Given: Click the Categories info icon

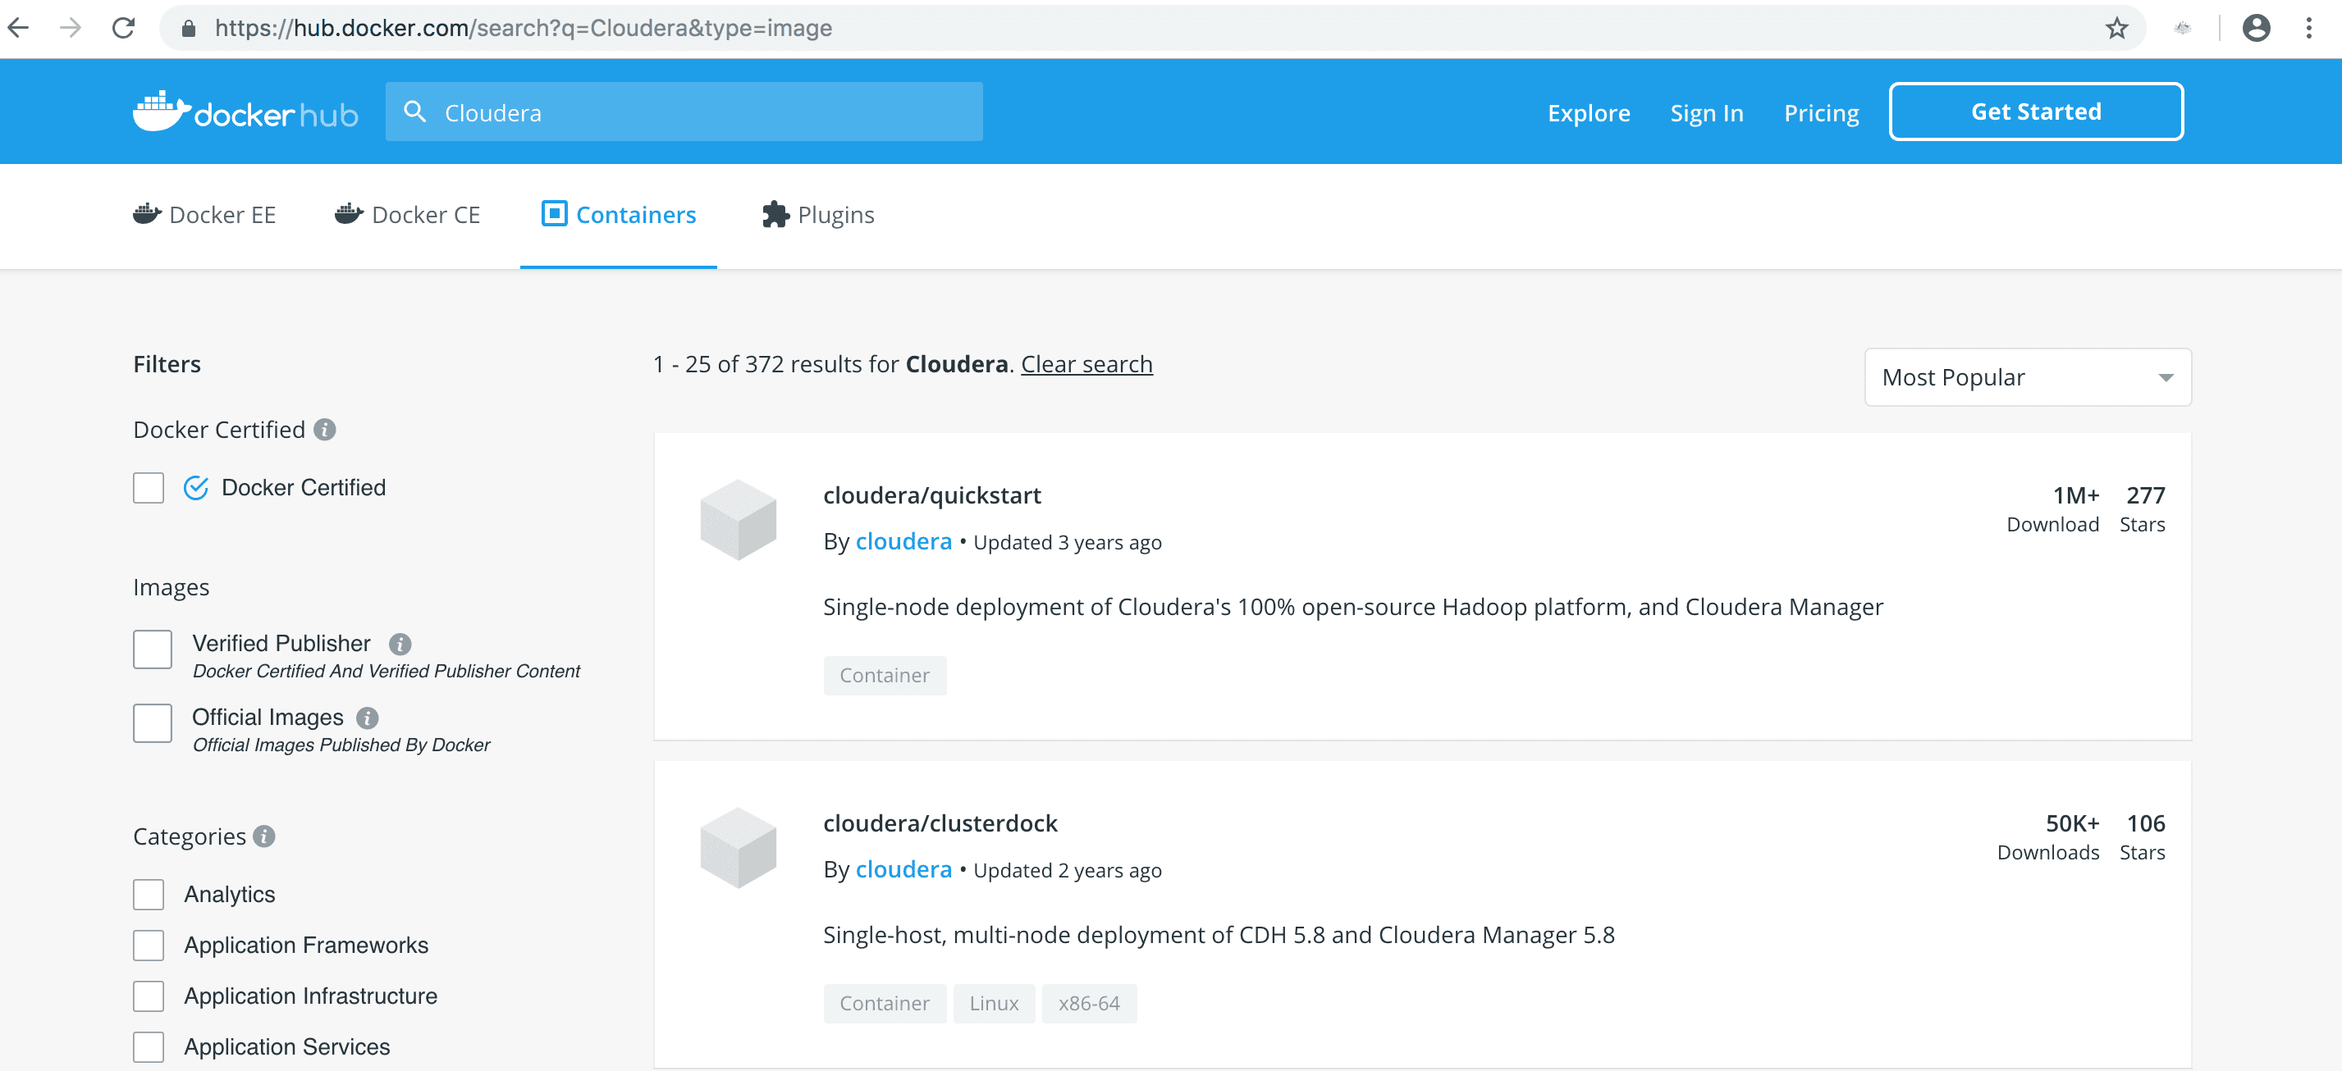Looking at the screenshot, I should click(x=264, y=836).
